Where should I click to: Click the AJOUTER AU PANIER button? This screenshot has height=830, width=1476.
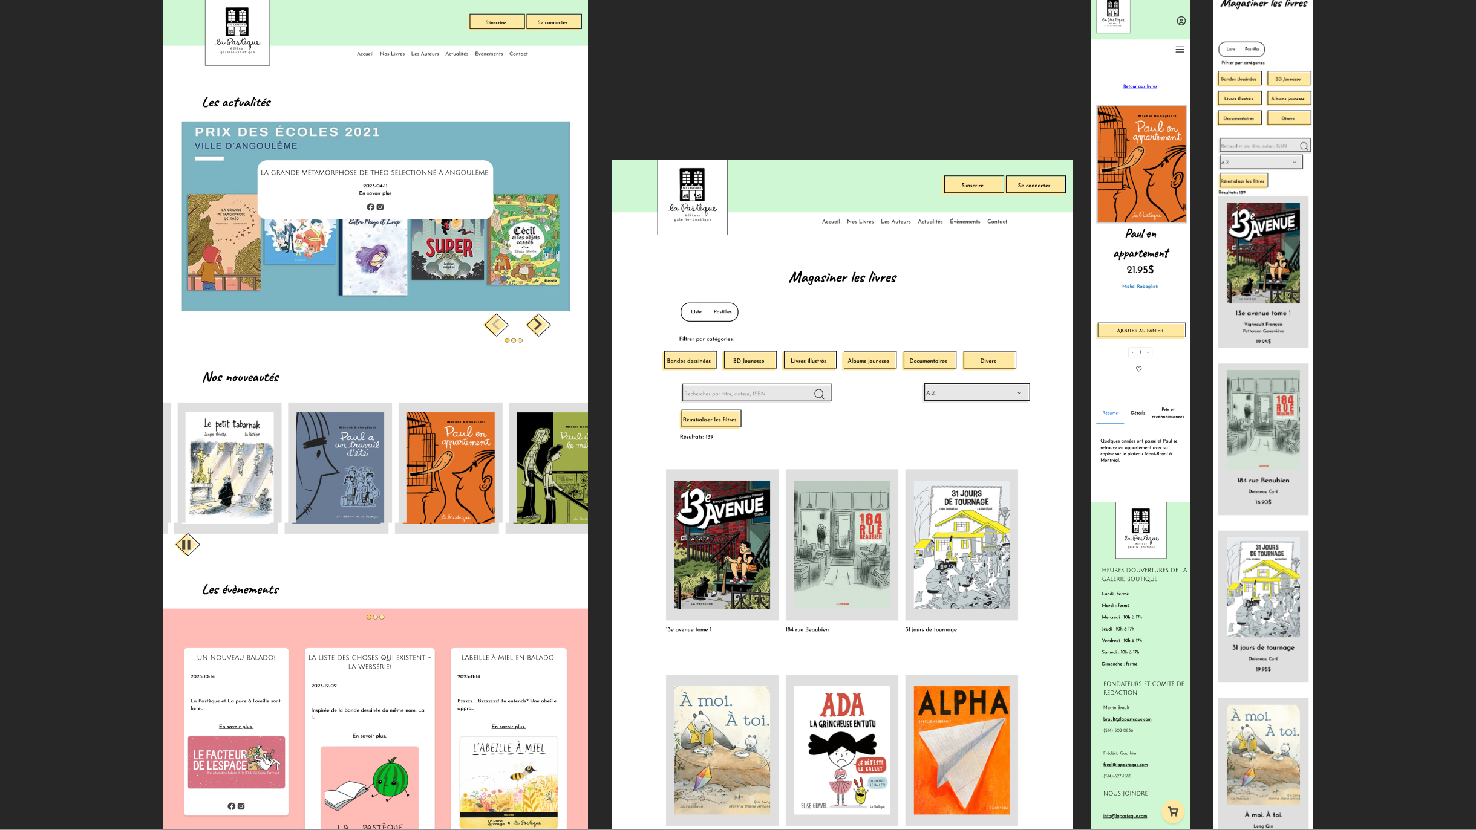click(1140, 331)
